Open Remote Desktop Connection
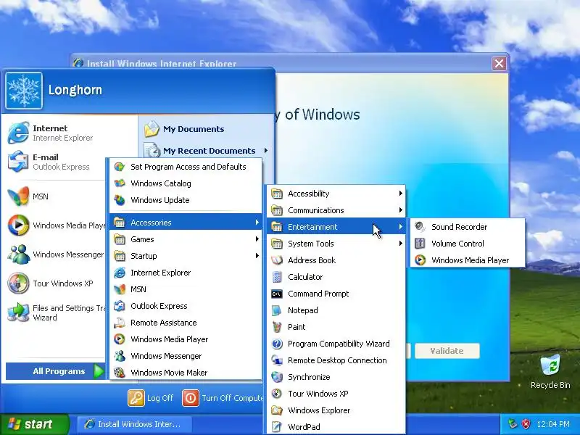 point(336,360)
